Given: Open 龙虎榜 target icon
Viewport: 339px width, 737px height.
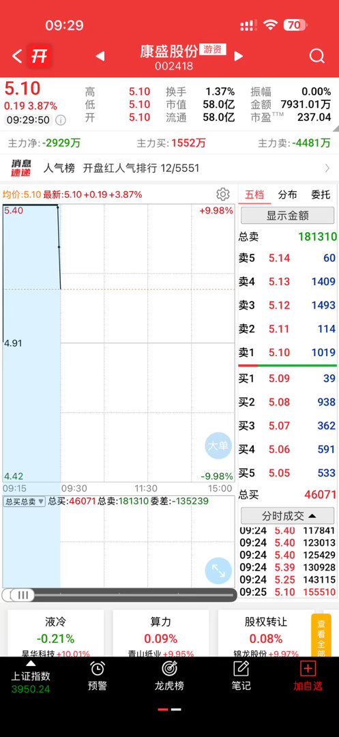Looking at the screenshot, I should point(169,668).
